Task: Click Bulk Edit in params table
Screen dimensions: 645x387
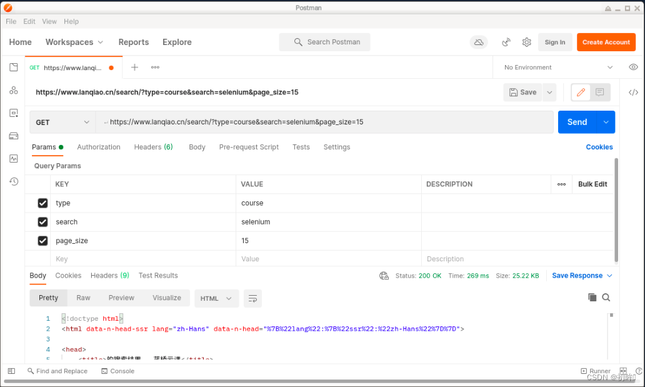Action: point(592,184)
